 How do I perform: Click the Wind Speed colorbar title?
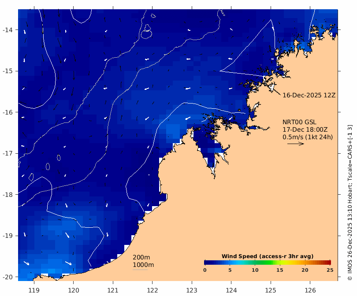268,256
